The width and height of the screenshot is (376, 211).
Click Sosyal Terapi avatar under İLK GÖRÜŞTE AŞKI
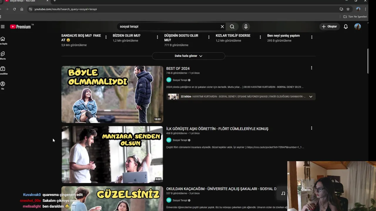[x=169, y=140]
